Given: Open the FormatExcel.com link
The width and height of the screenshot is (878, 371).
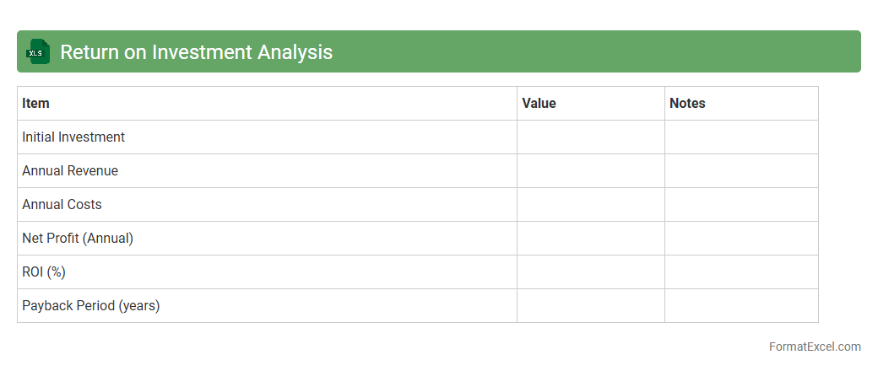Looking at the screenshot, I should [x=814, y=347].
